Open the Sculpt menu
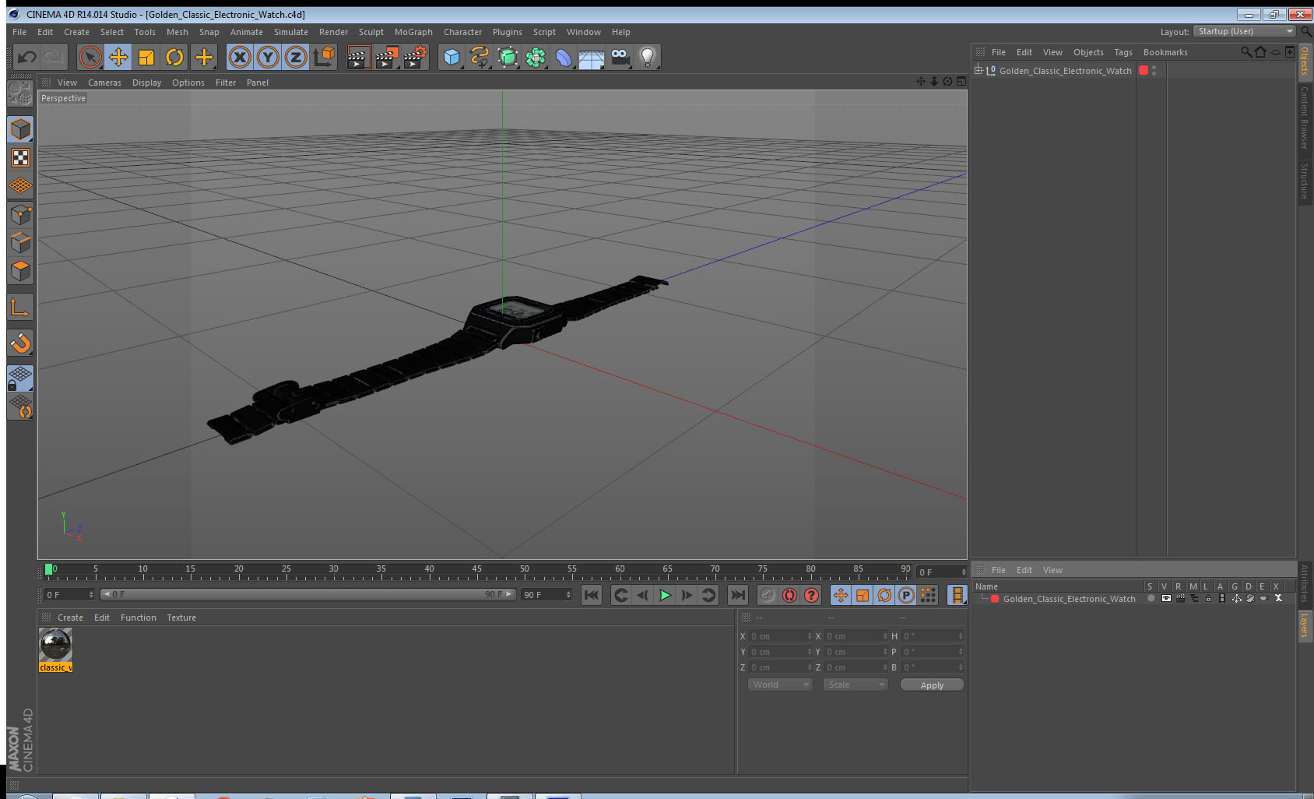This screenshot has width=1314, height=799. tap(371, 32)
